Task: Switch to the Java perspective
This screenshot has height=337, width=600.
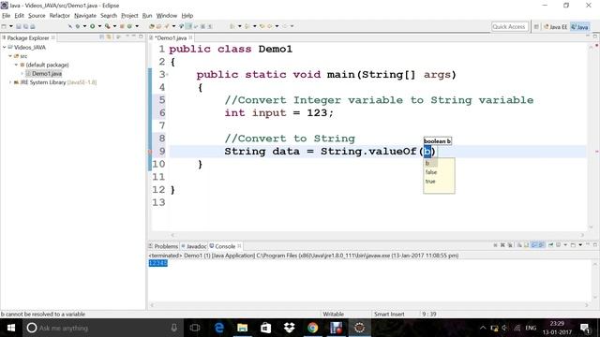Action: click(579, 27)
